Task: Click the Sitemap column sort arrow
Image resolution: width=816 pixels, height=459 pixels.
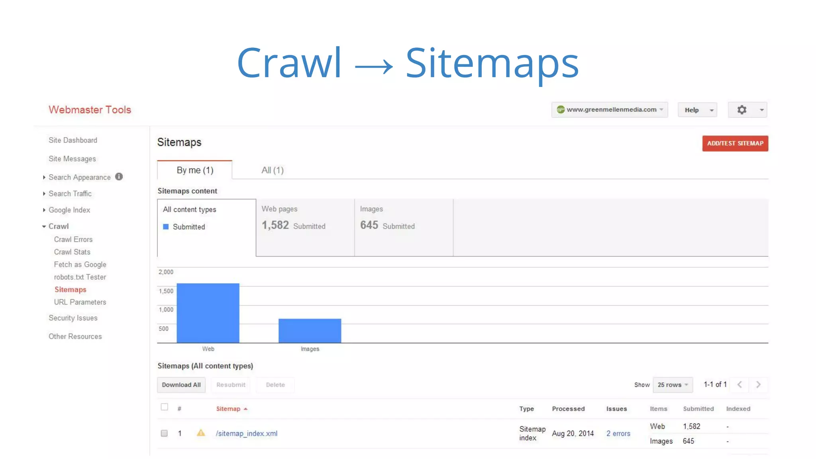Action: coord(245,409)
